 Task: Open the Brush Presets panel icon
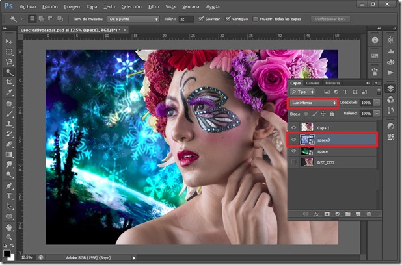[x=375, y=73]
